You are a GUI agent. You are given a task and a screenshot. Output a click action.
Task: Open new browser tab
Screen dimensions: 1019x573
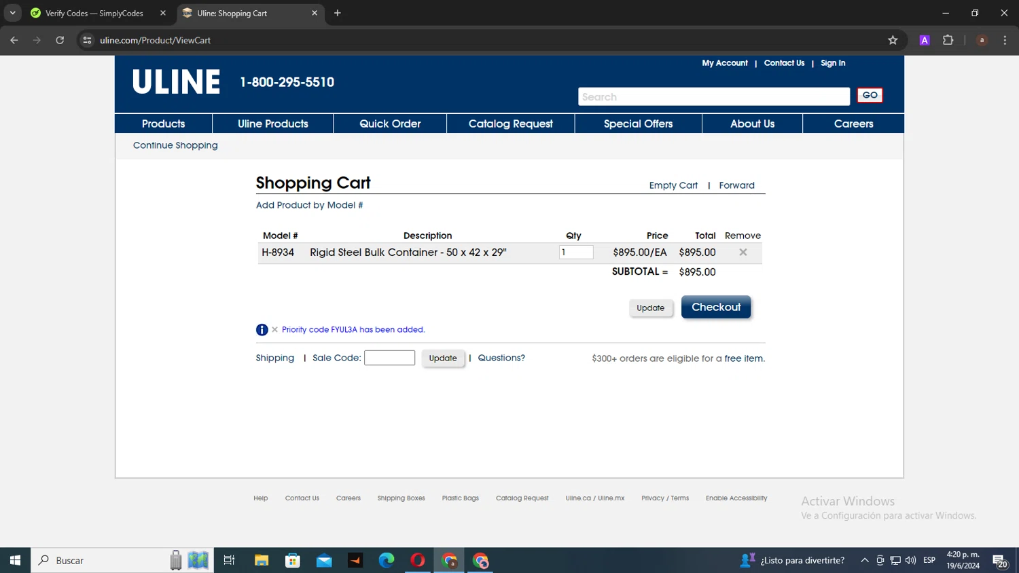(x=338, y=13)
